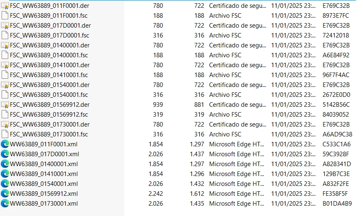Click the Edge icon of WW63889_01730001.xml

5,204
